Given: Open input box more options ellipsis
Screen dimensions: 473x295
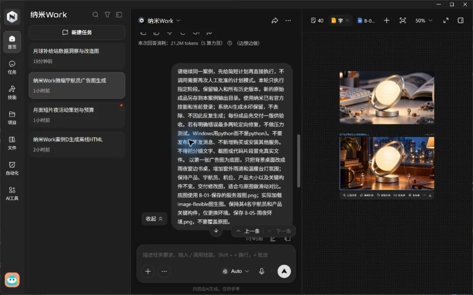Looking at the screenshot, I should [x=164, y=271].
